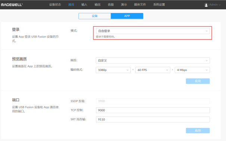Click the 端口 section heading
This screenshot has height=141, width=226.
click(x=16, y=100)
